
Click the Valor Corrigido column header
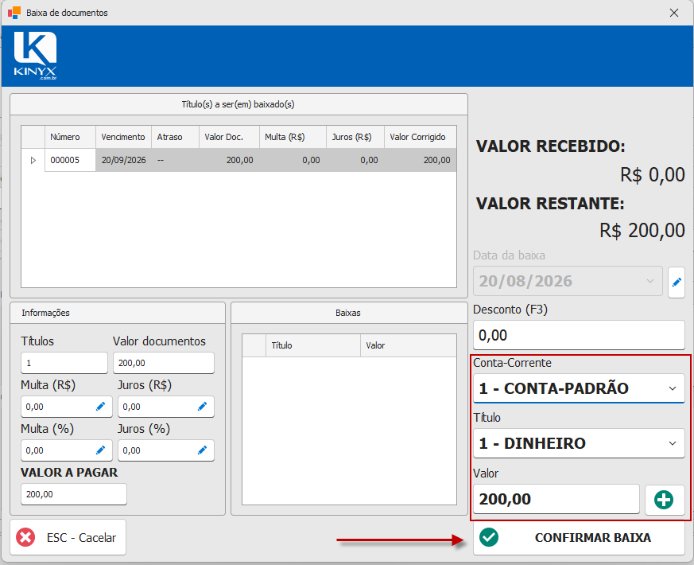click(x=421, y=137)
